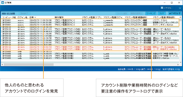Click the ログ閲覧 app icon in title bar

(2, 3)
